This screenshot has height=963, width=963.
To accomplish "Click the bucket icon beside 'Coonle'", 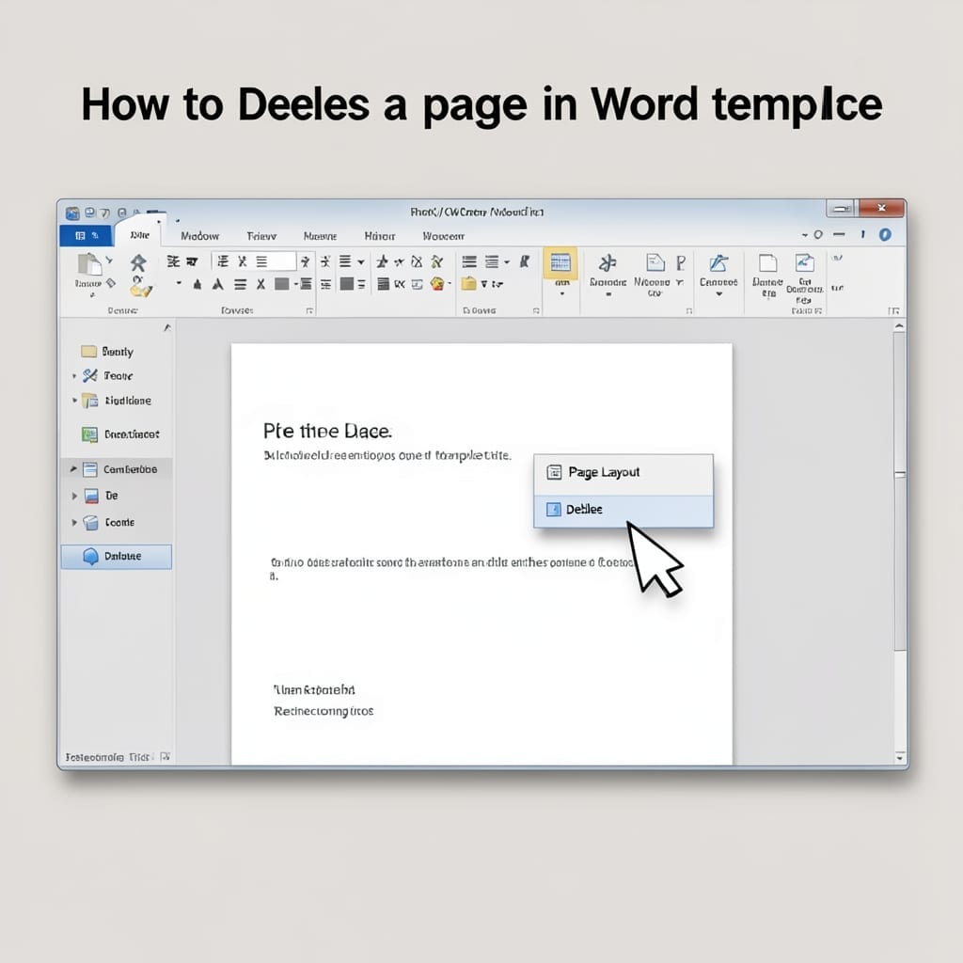I will click(x=91, y=523).
